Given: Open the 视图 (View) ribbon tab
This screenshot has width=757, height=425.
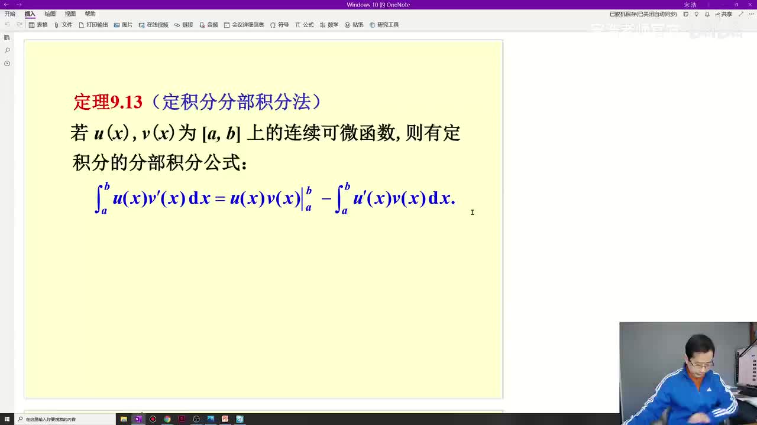Looking at the screenshot, I should click(70, 14).
